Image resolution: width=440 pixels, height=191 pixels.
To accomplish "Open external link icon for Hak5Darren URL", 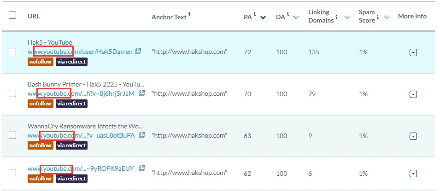I will pyautogui.click(x=138, y=52).
